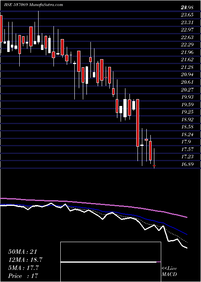Click the 18.92 price axis label

[x=187, y=119]
